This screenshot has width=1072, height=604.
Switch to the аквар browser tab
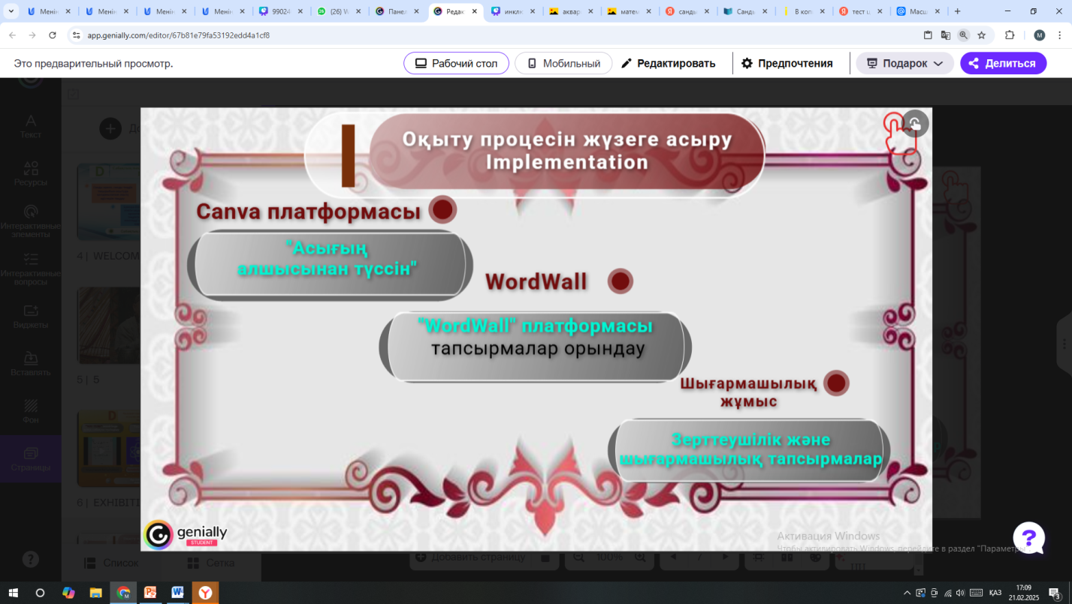click(x=572, y=11)
